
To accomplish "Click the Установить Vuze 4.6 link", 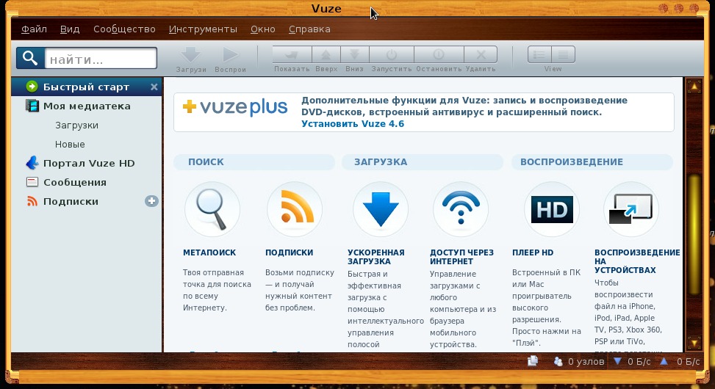I will pyautogui.click(x=353, y=124).
